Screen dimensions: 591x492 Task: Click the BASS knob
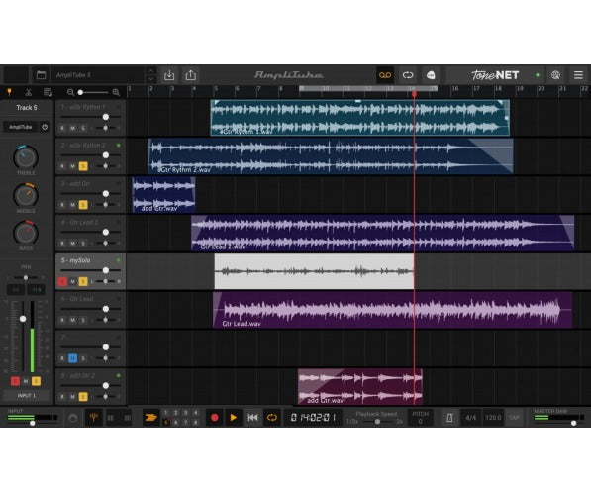pyautogui.click(x=26, y=233)
